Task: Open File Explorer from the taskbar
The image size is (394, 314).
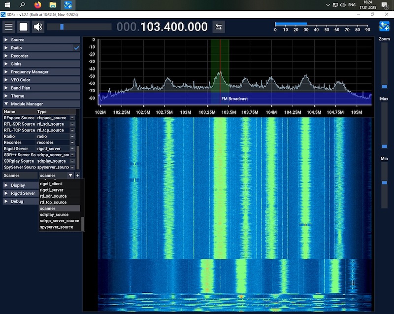Action: pos(53,5)
